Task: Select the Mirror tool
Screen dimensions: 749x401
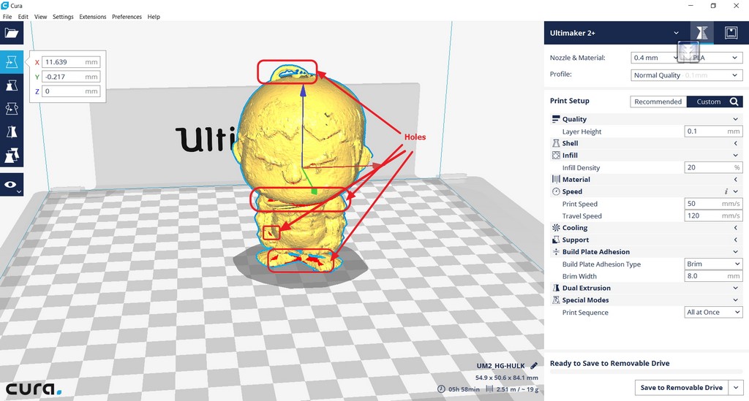Action: click(x=12, y=132)
